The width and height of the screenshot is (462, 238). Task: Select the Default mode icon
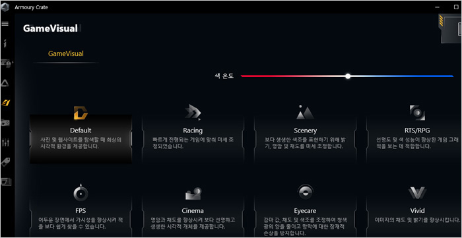click(x=81, y=113)
